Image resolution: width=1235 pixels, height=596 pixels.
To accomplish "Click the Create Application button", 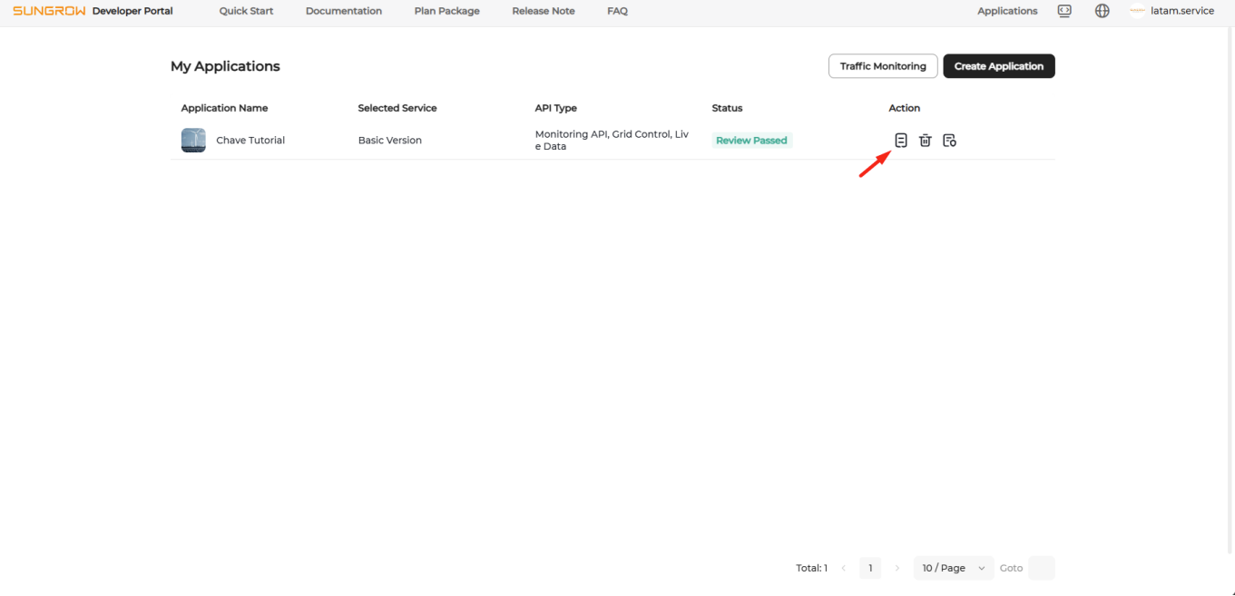I will point(998,66).
